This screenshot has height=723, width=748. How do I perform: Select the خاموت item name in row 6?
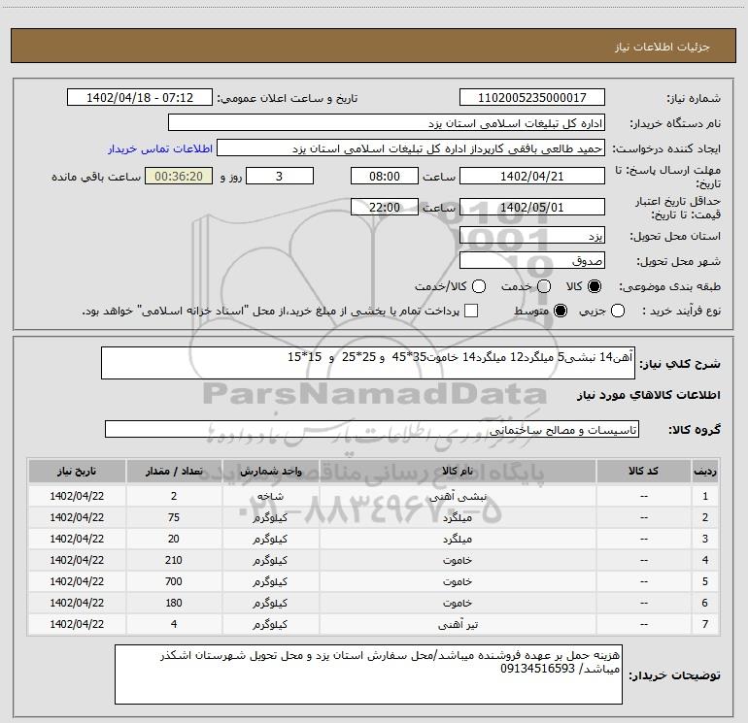458,604
